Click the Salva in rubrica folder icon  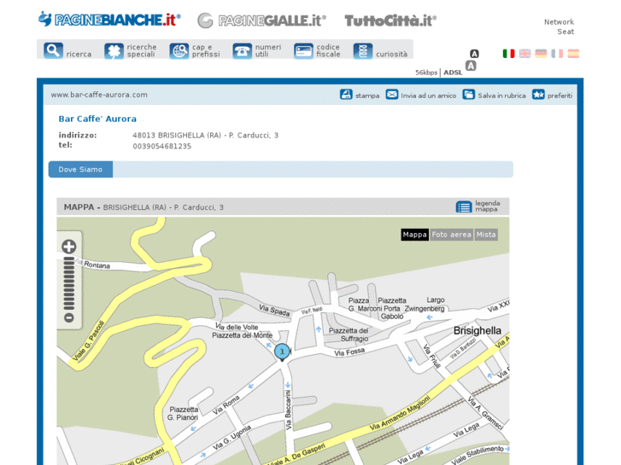coord(468,95)
